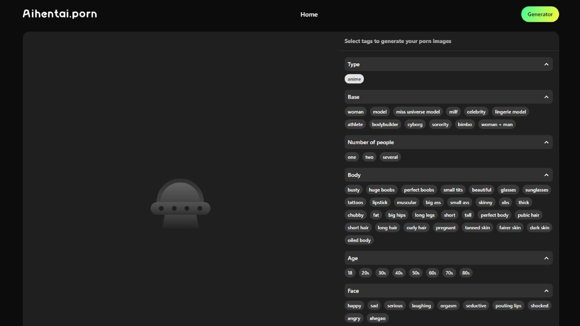The width and height of the screenshot is (580, 326).
Task: Collapse the Base section chevron
Action: click(x=546, y=97)
